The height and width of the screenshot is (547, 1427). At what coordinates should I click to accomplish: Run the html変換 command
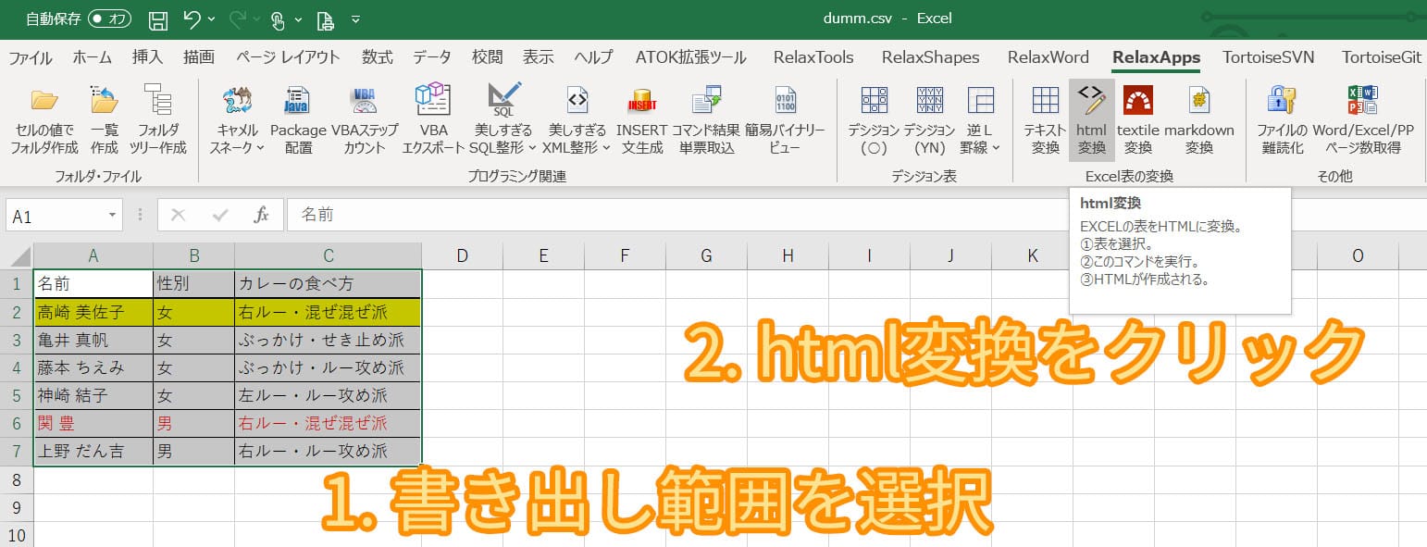(x=1092, y=120)
